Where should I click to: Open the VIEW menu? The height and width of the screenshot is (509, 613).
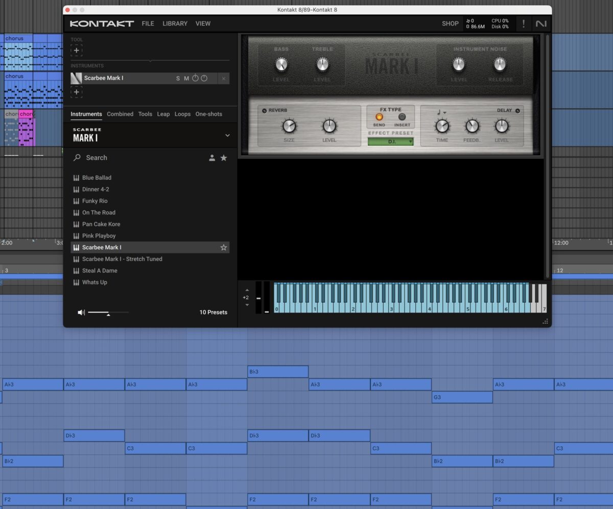[x=203, y=23]
